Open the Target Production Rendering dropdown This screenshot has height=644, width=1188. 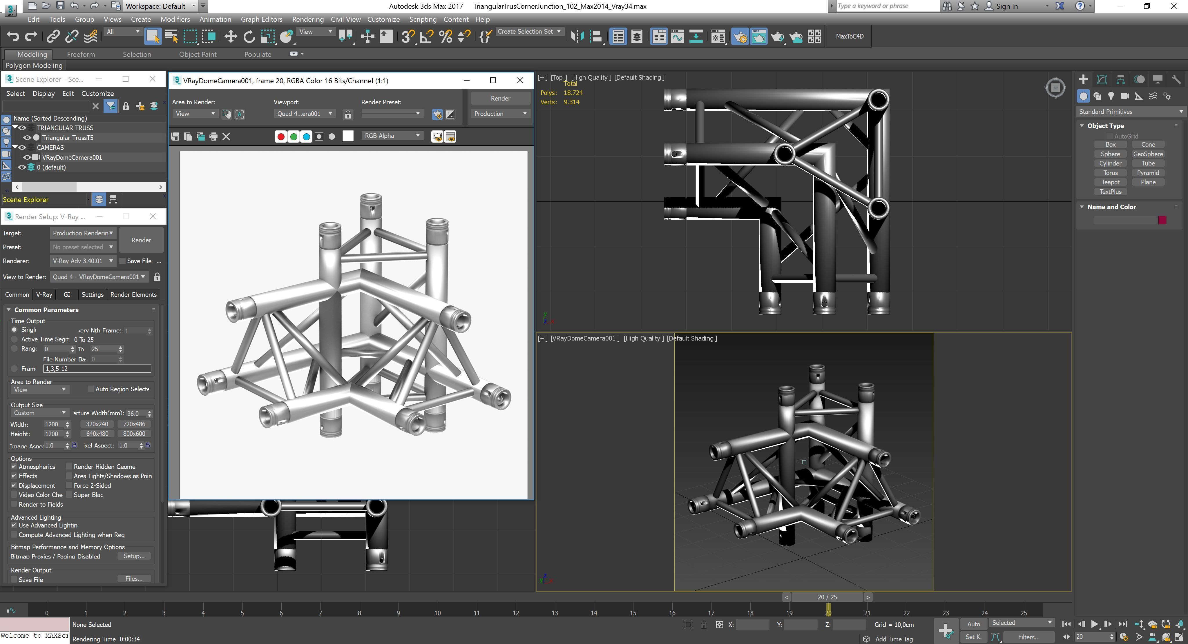pos(83,233)
